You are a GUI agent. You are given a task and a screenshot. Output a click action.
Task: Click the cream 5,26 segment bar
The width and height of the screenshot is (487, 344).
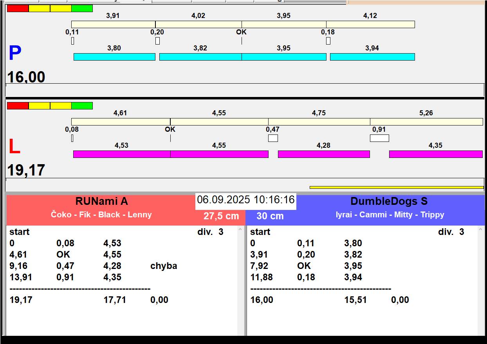(x=426, y=122)
